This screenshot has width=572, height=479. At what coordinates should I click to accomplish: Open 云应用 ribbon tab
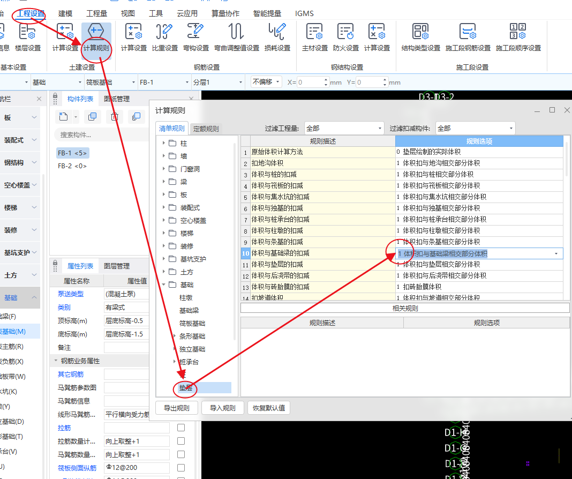(187, 13)
